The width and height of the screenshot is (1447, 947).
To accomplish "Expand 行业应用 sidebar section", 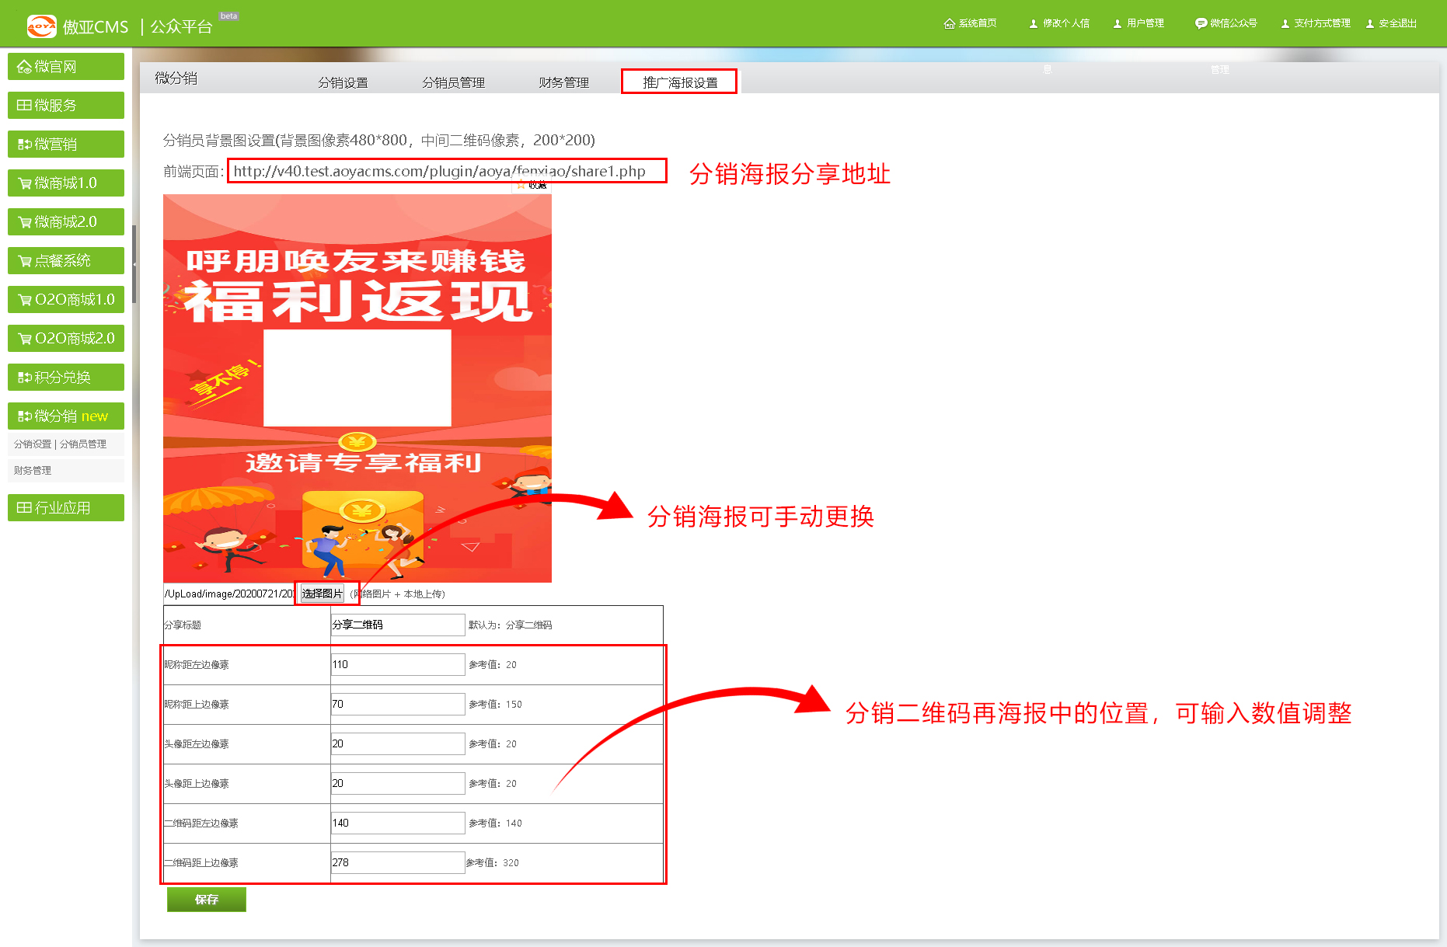I will pyautogui.click(x=66, y=508).
